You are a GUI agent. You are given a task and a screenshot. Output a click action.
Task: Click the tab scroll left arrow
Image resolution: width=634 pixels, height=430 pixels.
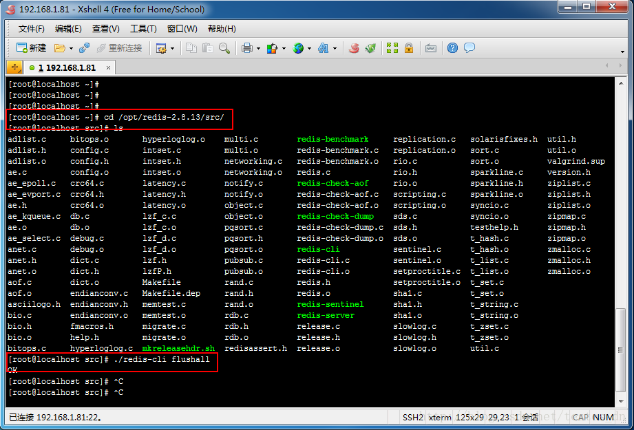point(606,65)
